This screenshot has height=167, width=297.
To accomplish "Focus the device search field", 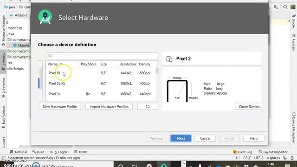I will point(102,56).
